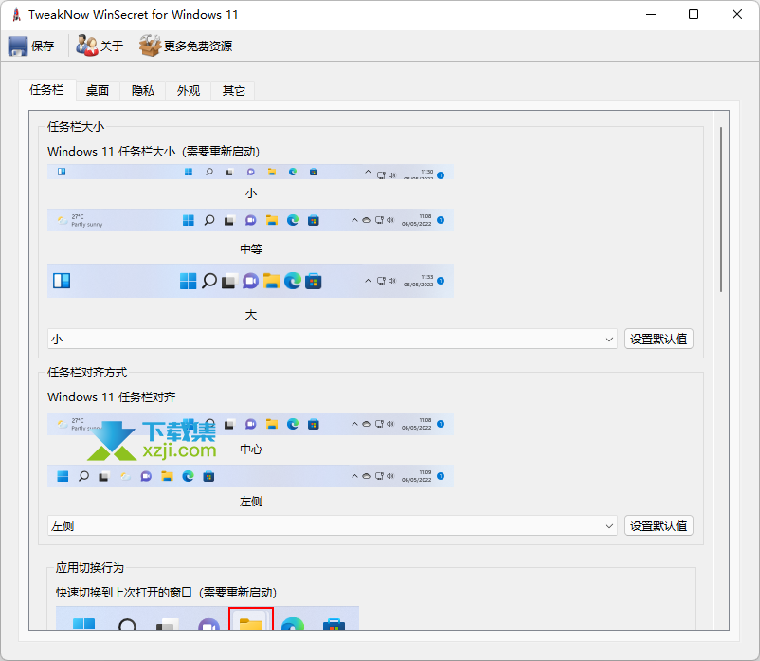Viewport: 760px width, 661px height.
Task: Click the text "Windows 11 任务栏大小 (需要重新启动)"
Action: 154,152
